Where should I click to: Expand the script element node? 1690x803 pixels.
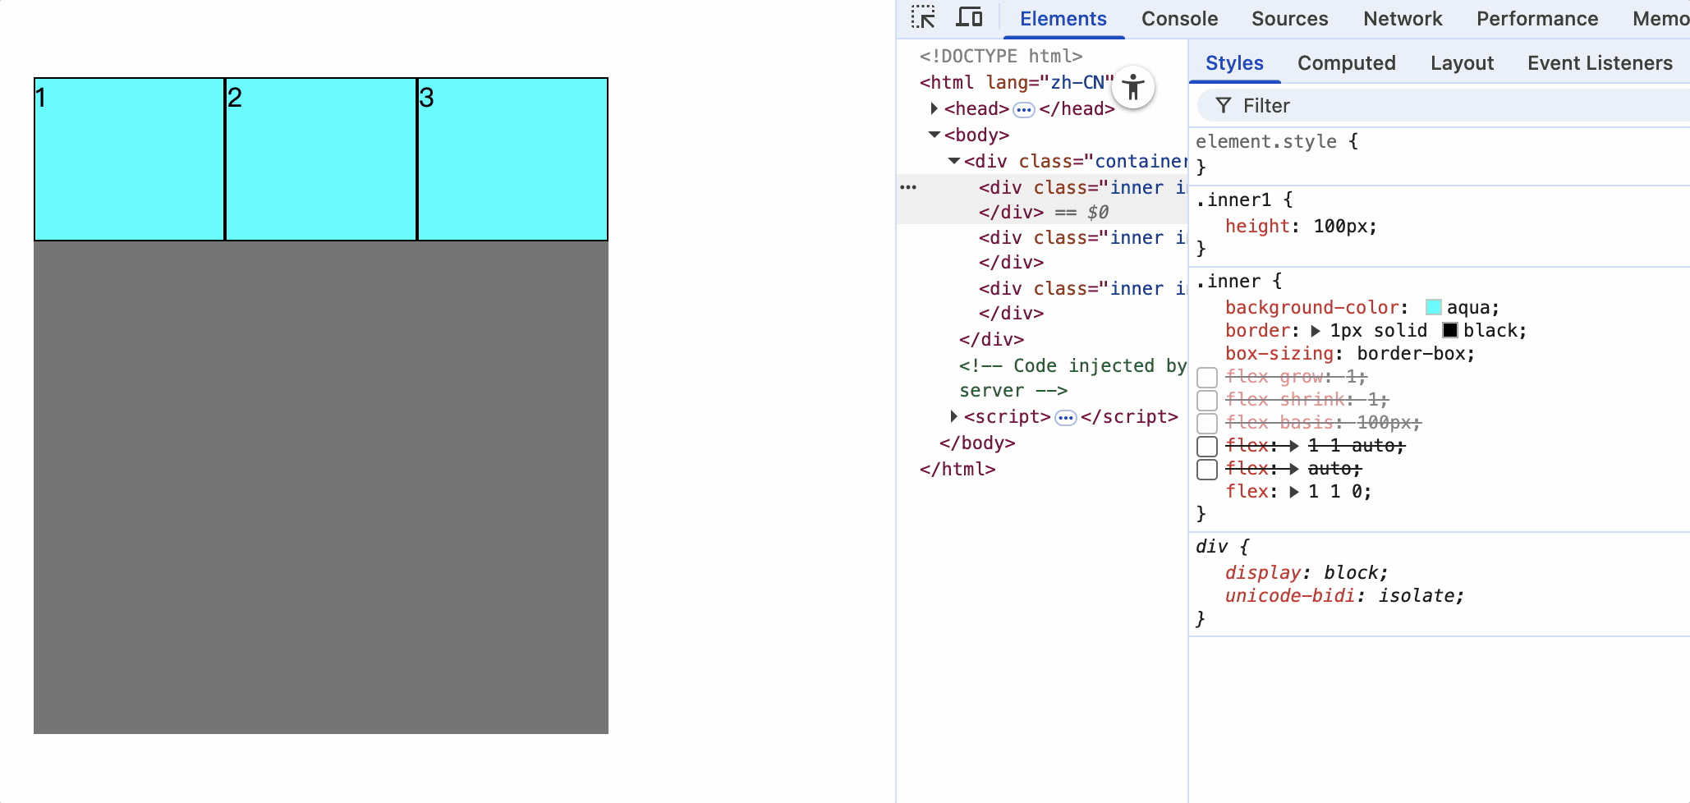[954, 417]
